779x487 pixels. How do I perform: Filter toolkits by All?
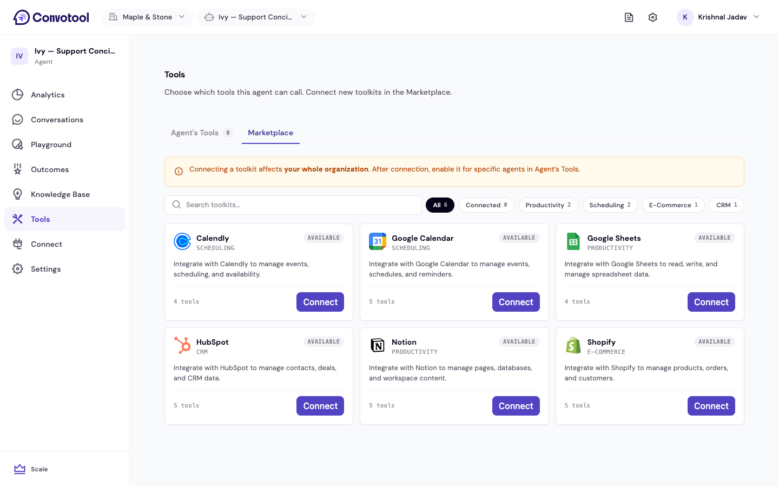(440, 205)
